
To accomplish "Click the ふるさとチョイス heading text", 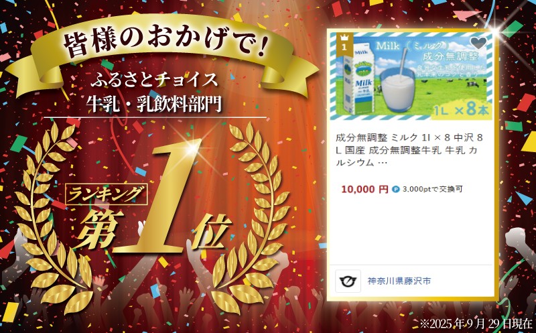I will [x=154, y=80].
